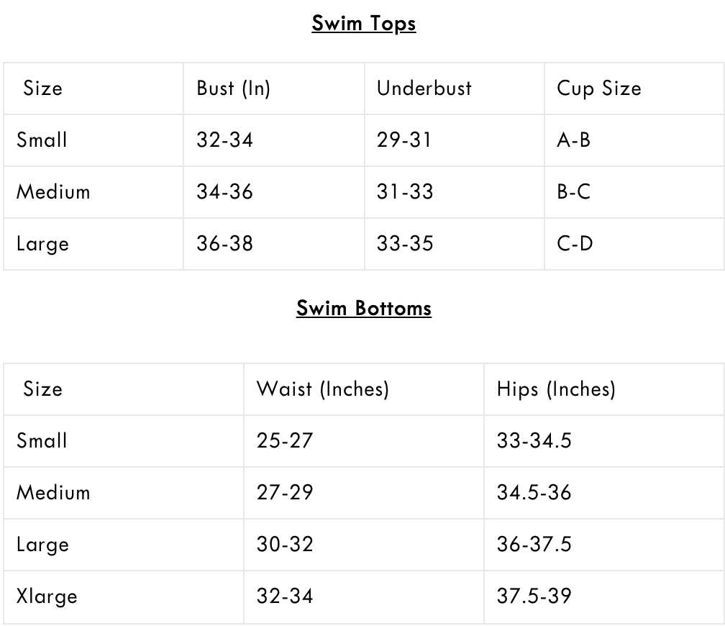
Task: Select the Medium row in Swim Tops
Action: click(x=53, y=192)
